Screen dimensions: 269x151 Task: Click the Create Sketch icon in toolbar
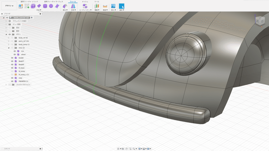[x=27, y=6]
